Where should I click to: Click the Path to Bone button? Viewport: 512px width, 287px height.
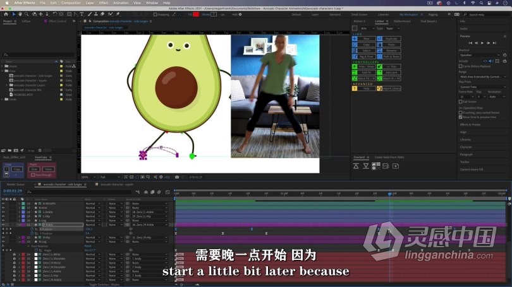pos(391,56)
